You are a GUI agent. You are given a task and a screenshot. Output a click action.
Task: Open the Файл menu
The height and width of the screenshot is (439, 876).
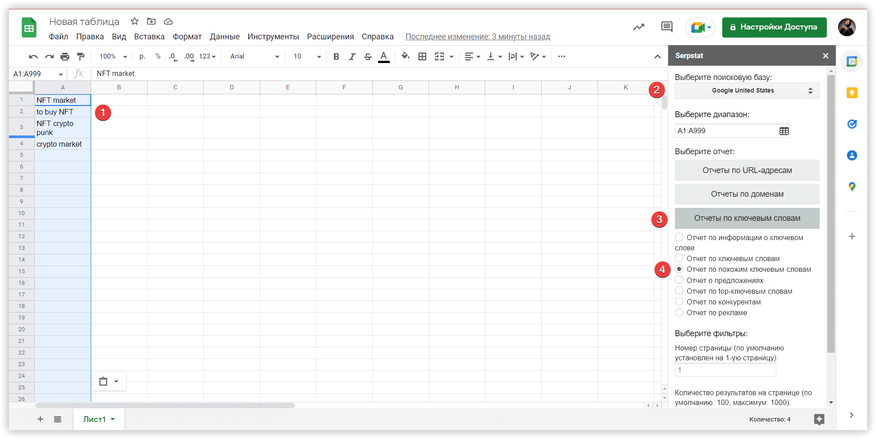click(x=58, y=37)
